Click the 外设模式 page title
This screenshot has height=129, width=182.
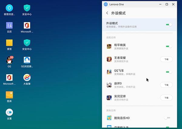(x=118, y=13)
